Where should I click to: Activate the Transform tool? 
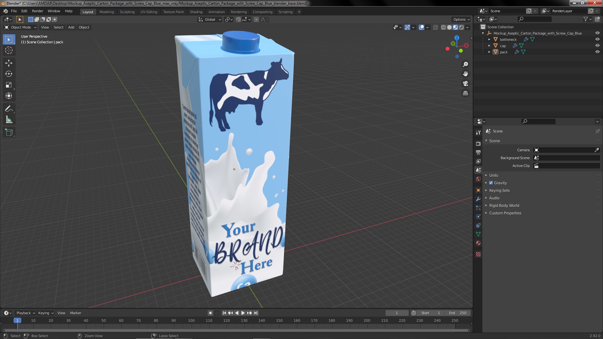pyautogui.click(x=9, y=96)
